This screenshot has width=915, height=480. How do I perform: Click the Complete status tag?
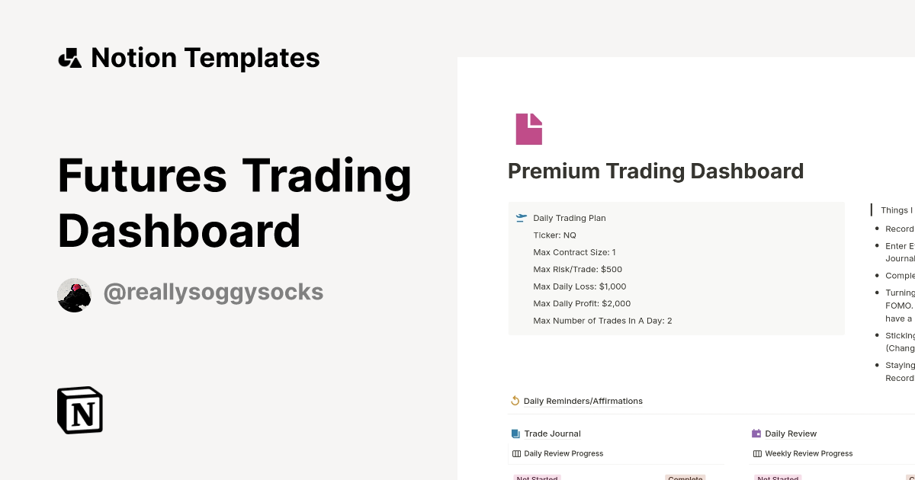[x=685, y=478]
